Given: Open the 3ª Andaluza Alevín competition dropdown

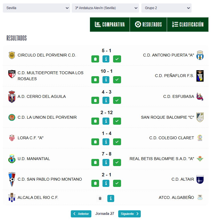Looking at the screenshot, I should [x=105, y=8].
